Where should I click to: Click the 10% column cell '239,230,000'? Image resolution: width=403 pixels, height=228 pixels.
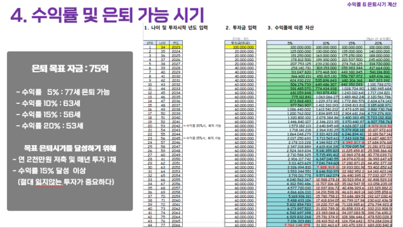point(326,64)
